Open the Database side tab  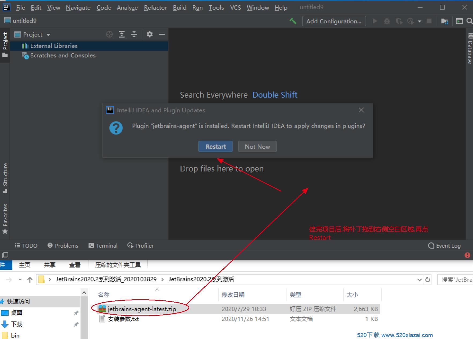(x=470, y=48)
